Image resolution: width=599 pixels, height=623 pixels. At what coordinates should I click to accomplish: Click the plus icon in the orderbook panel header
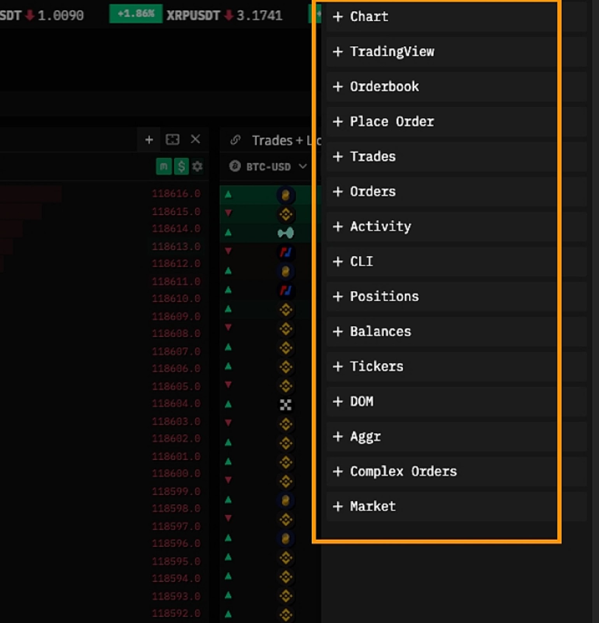point(149,139)
